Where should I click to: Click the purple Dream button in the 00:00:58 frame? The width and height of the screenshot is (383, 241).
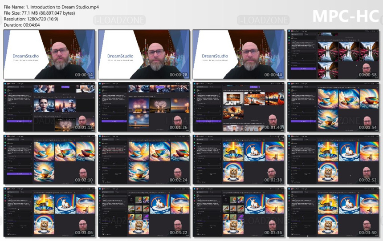point(303,69)
